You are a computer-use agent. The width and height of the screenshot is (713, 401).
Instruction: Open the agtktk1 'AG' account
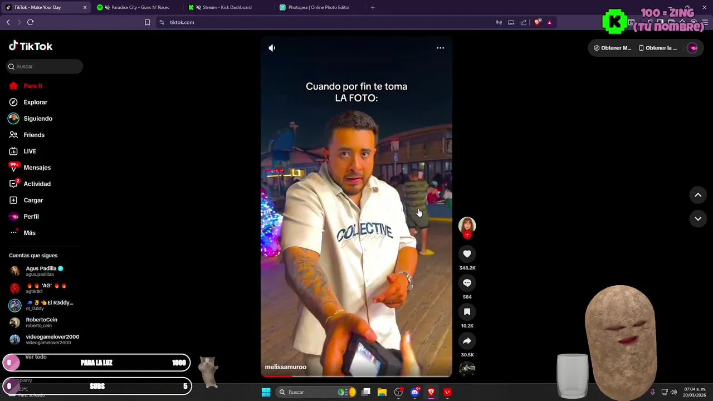tap(43, 288)
